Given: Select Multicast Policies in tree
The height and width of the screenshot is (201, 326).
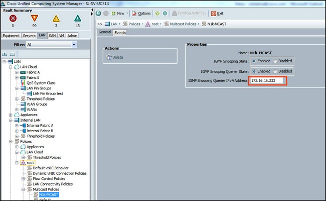Looking at the screenshot, I should pos(46,189).
